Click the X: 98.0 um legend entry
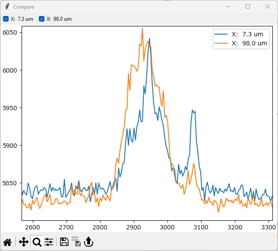Screen dimensions: 278x251 (x=249, y=43)
